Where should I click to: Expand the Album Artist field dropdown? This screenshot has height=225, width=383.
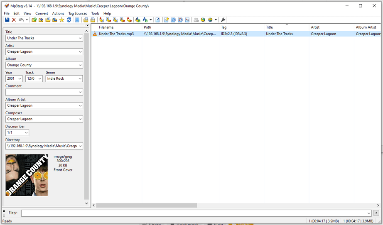(80, 106)
